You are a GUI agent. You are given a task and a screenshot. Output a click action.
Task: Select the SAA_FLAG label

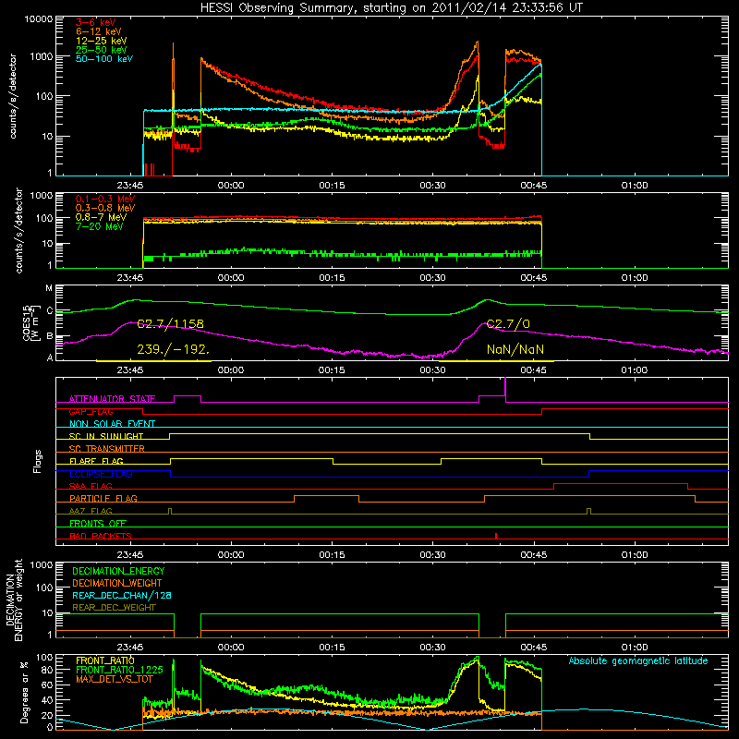[x=91, y=486]
